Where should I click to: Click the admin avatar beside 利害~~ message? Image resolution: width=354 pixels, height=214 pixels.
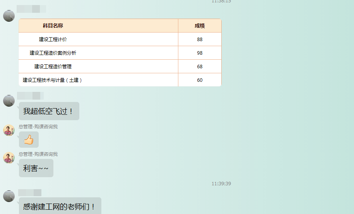tap(9, 158)
